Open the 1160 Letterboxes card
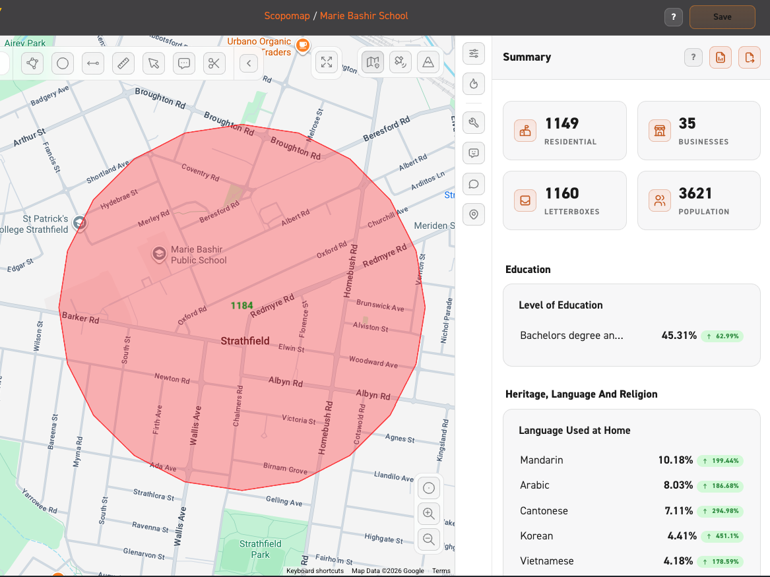Viewport: 770px width, 577px height. (565, 200)
